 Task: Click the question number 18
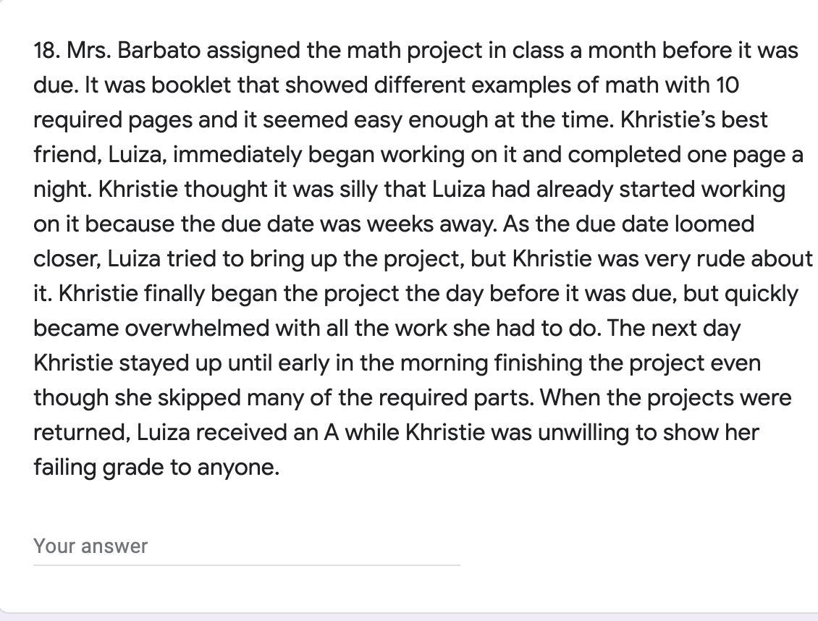(47, 51)
